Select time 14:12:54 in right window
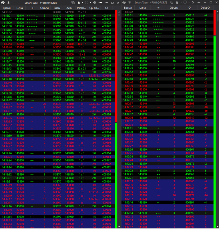This screenshot has width=219, height=229. [128, 33]
